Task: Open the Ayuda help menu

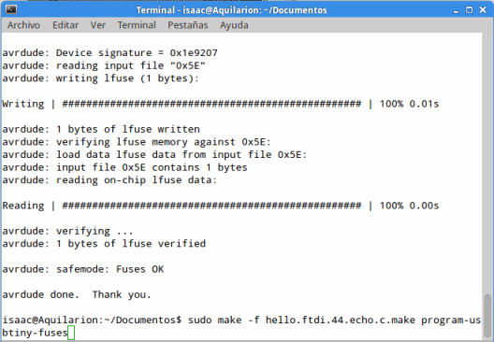Action: click(234, 25)
